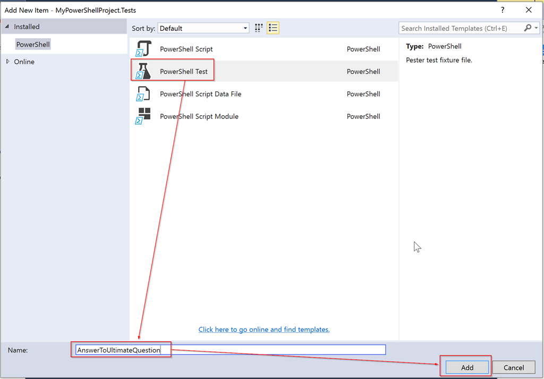Expand the Online tree node
The height and width of the screenshot is (379, 544).
click(x=7, y=62)
